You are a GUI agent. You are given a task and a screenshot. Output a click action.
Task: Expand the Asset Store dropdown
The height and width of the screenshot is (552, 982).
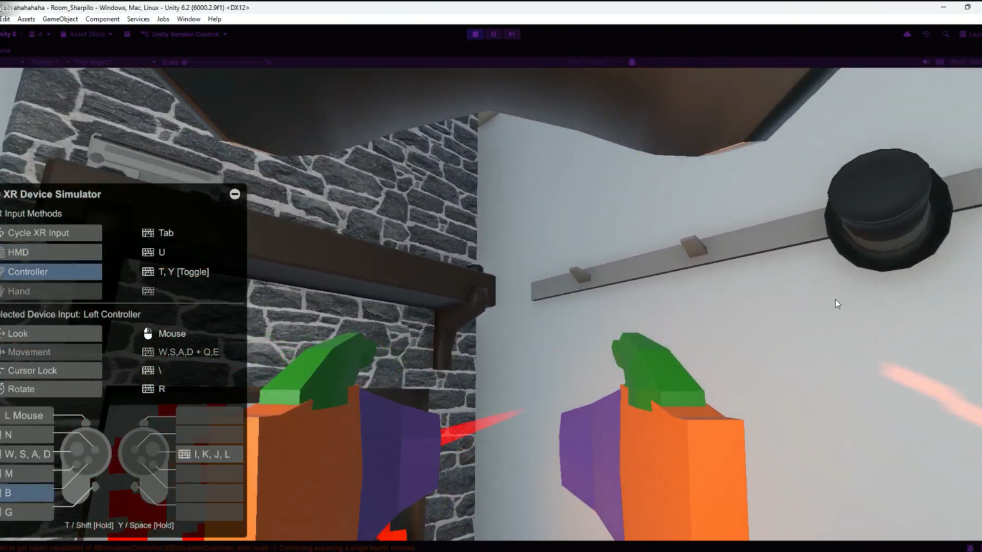point(87,34)
